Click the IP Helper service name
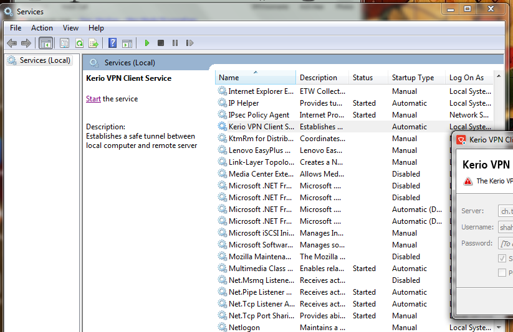The height and width of the screenshot is (332, 513). pyautogui.click(x=244, y=103)
